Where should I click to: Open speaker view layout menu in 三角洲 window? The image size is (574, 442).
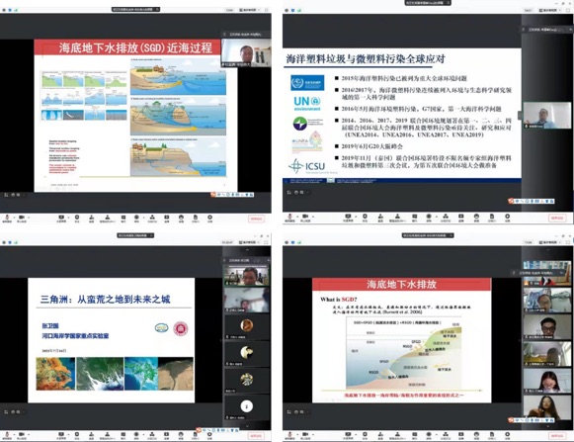250,242
